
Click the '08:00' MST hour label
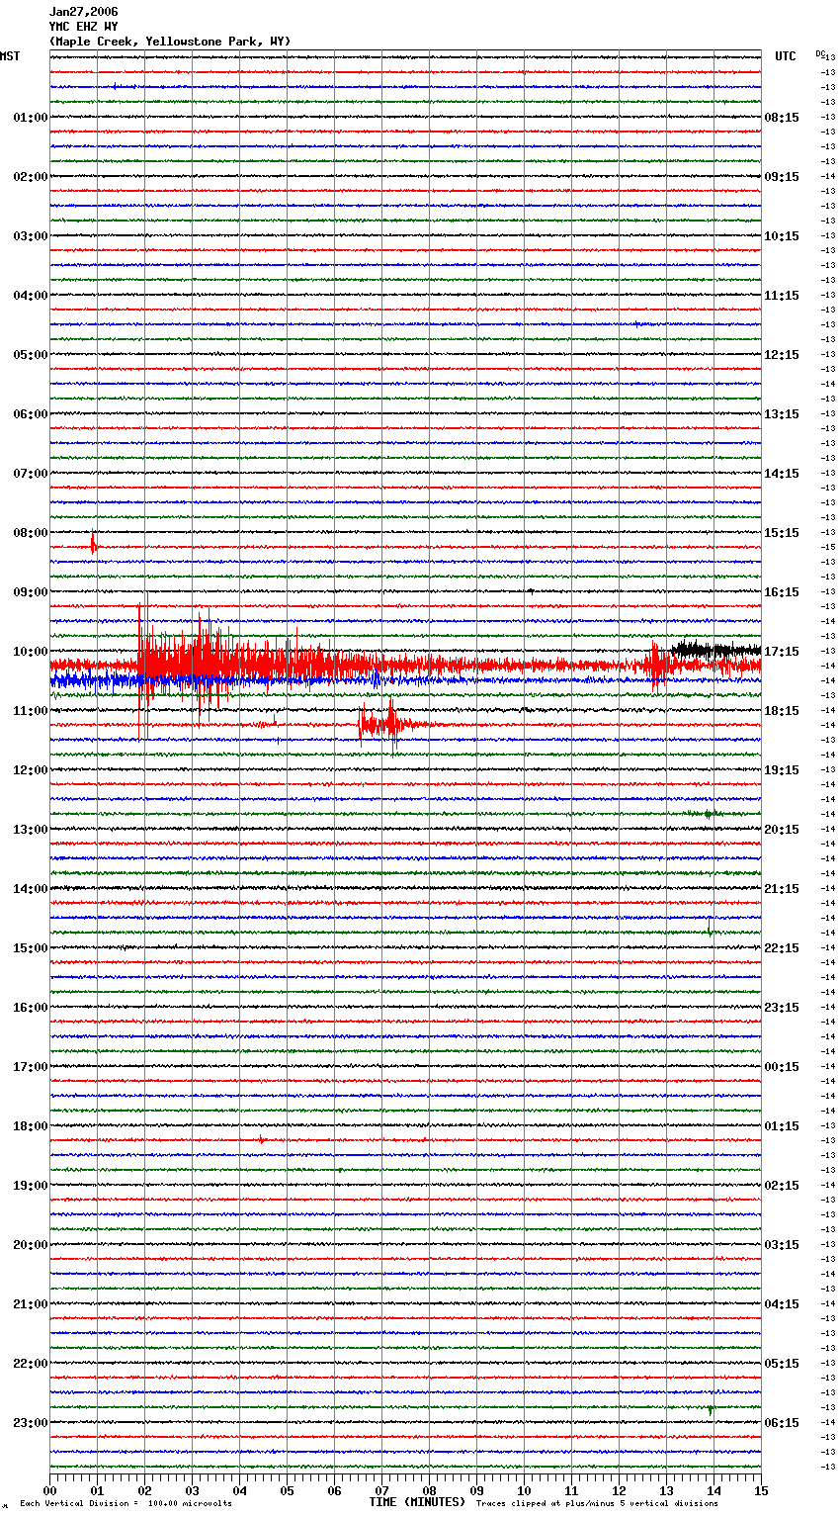(x=31, y=533)
